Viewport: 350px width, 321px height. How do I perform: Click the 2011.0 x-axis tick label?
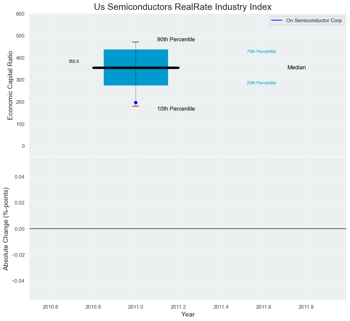[x=136, y=307]
